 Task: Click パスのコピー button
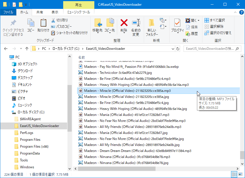(x=61, y=27)
